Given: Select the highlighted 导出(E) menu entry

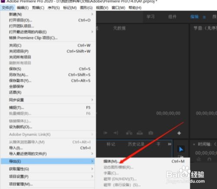Looking at the screenshot, I should (48, 161).
